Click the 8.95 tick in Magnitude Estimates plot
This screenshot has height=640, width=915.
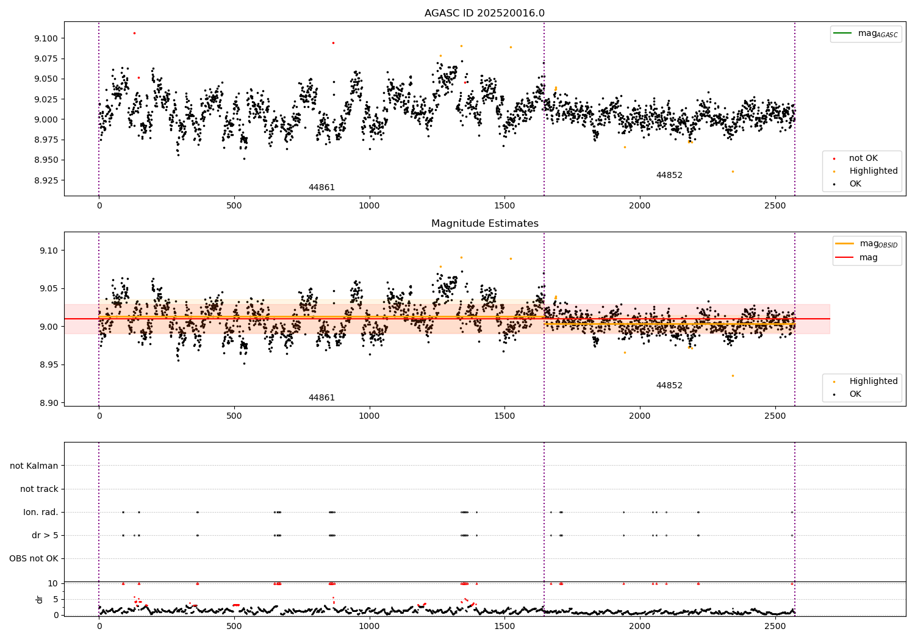[x=49, y=364]
